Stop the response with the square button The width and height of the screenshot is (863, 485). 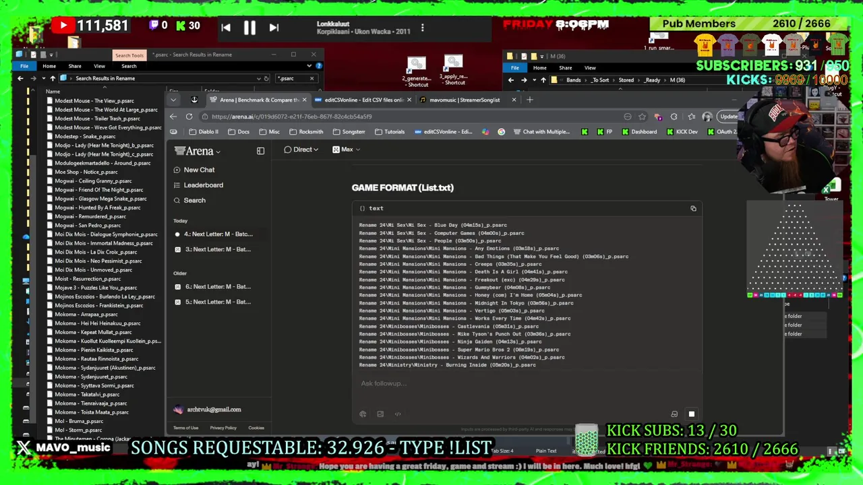click(x=691, y=414)
